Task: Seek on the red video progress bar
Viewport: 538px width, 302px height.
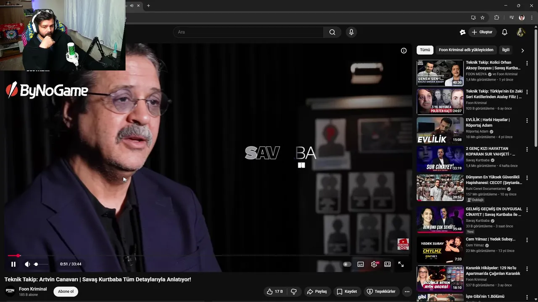Action: (208, 255)
